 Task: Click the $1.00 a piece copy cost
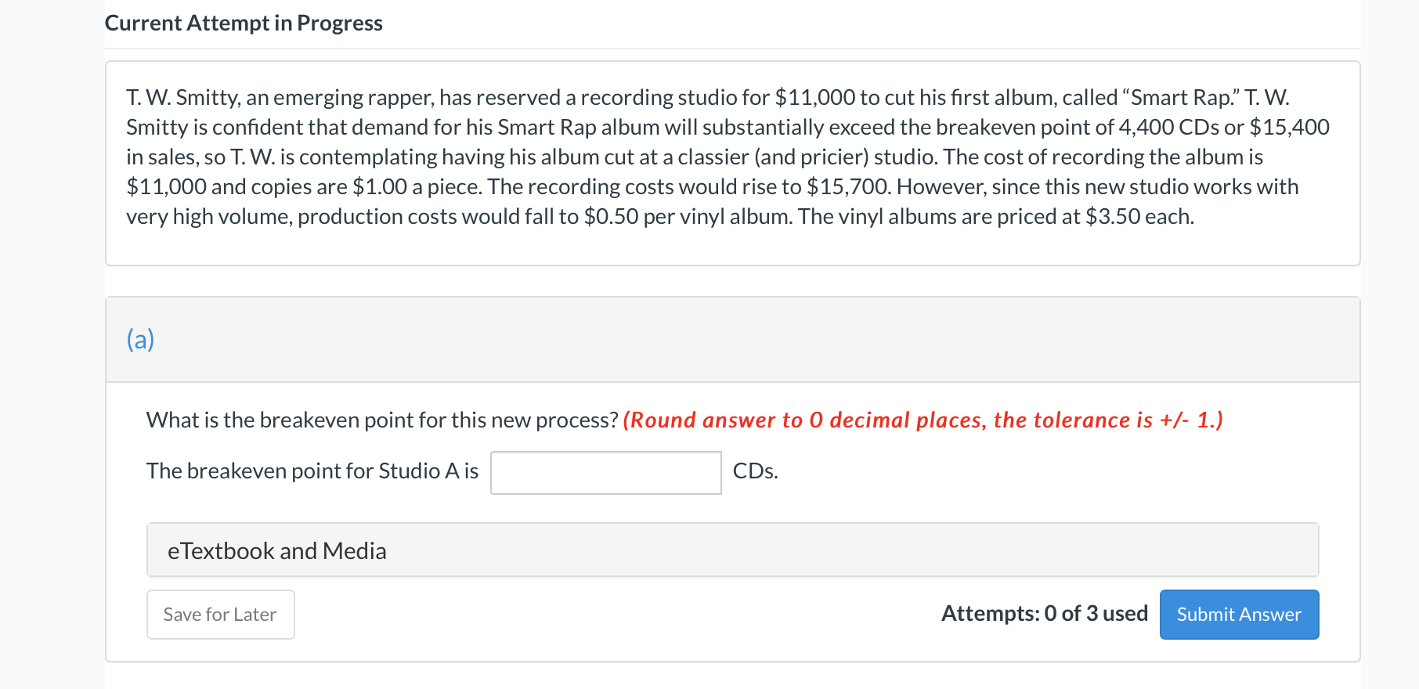point(380,187)
